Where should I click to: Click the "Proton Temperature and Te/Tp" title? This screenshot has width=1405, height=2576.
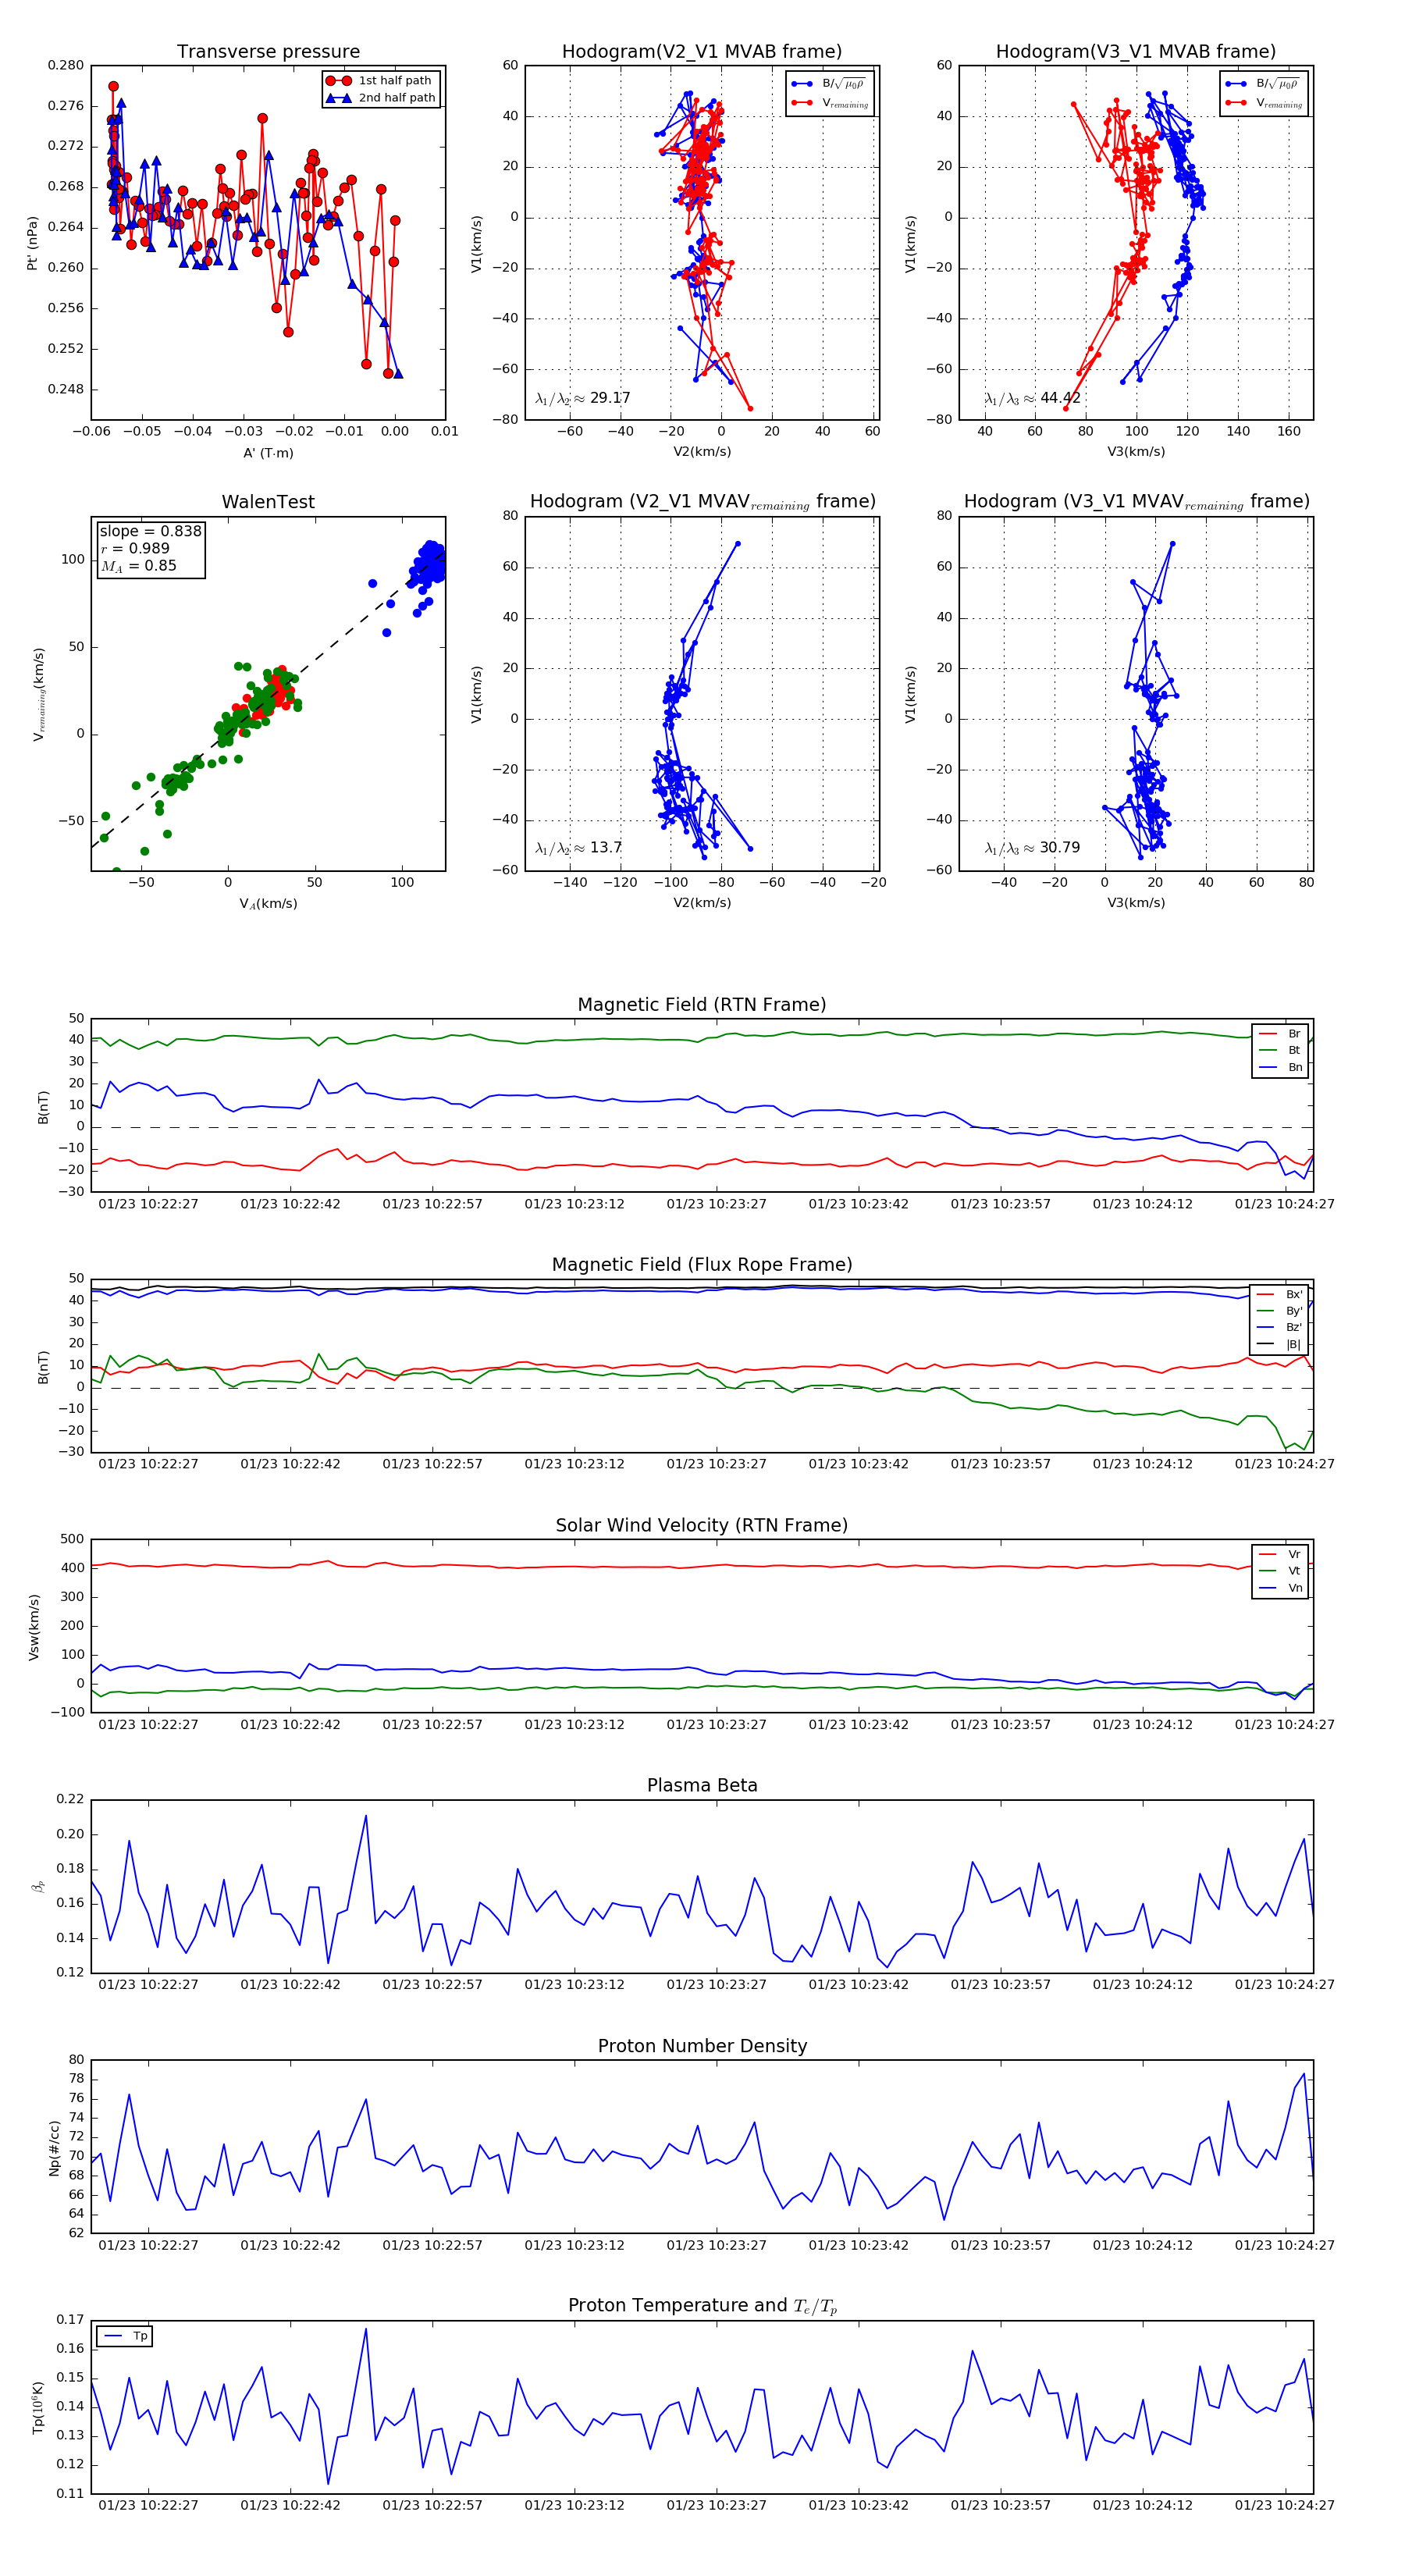point(702,2306)
